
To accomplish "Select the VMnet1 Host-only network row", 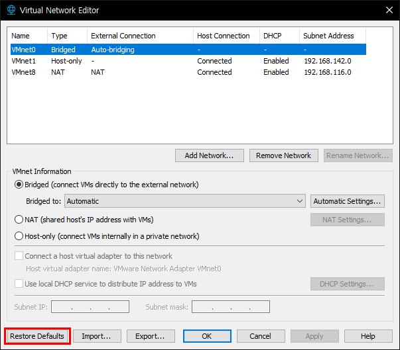I will (x=188, y=61).
